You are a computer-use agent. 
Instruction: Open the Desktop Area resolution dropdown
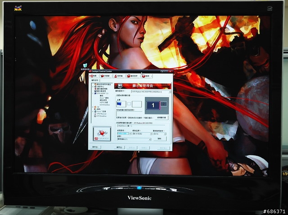coord(124,134)
